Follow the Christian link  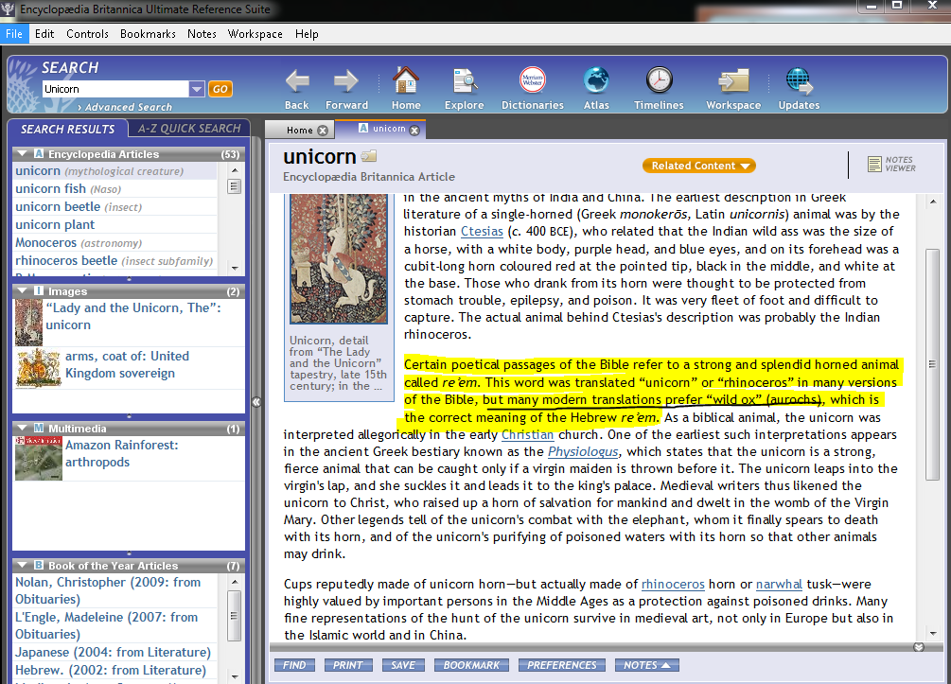point(527,434)
